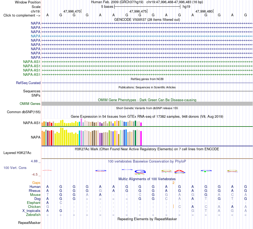Image resolution: width=253 pixels, height=229 pixels.
Task: Click the chr19:47,996,468-47,996,483 (16 bp) position text
Action: point(175,2)
